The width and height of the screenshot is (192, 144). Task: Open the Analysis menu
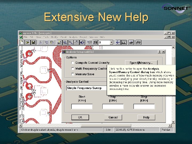click(73, 37)
